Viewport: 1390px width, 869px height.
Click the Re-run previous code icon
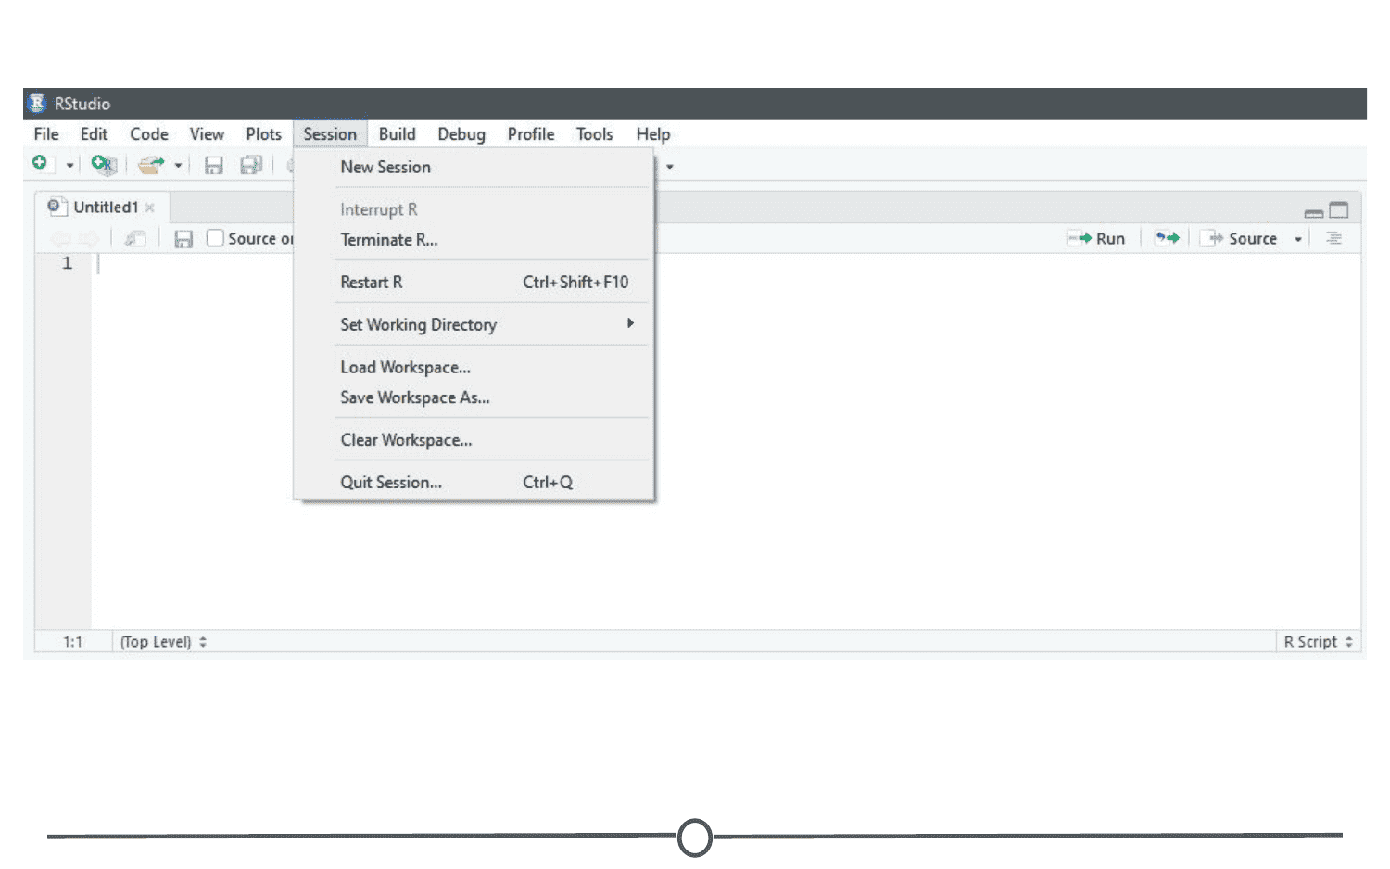click(x=1167, y=238)
